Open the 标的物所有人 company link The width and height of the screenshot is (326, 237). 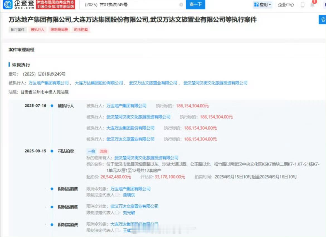(146, 158)
